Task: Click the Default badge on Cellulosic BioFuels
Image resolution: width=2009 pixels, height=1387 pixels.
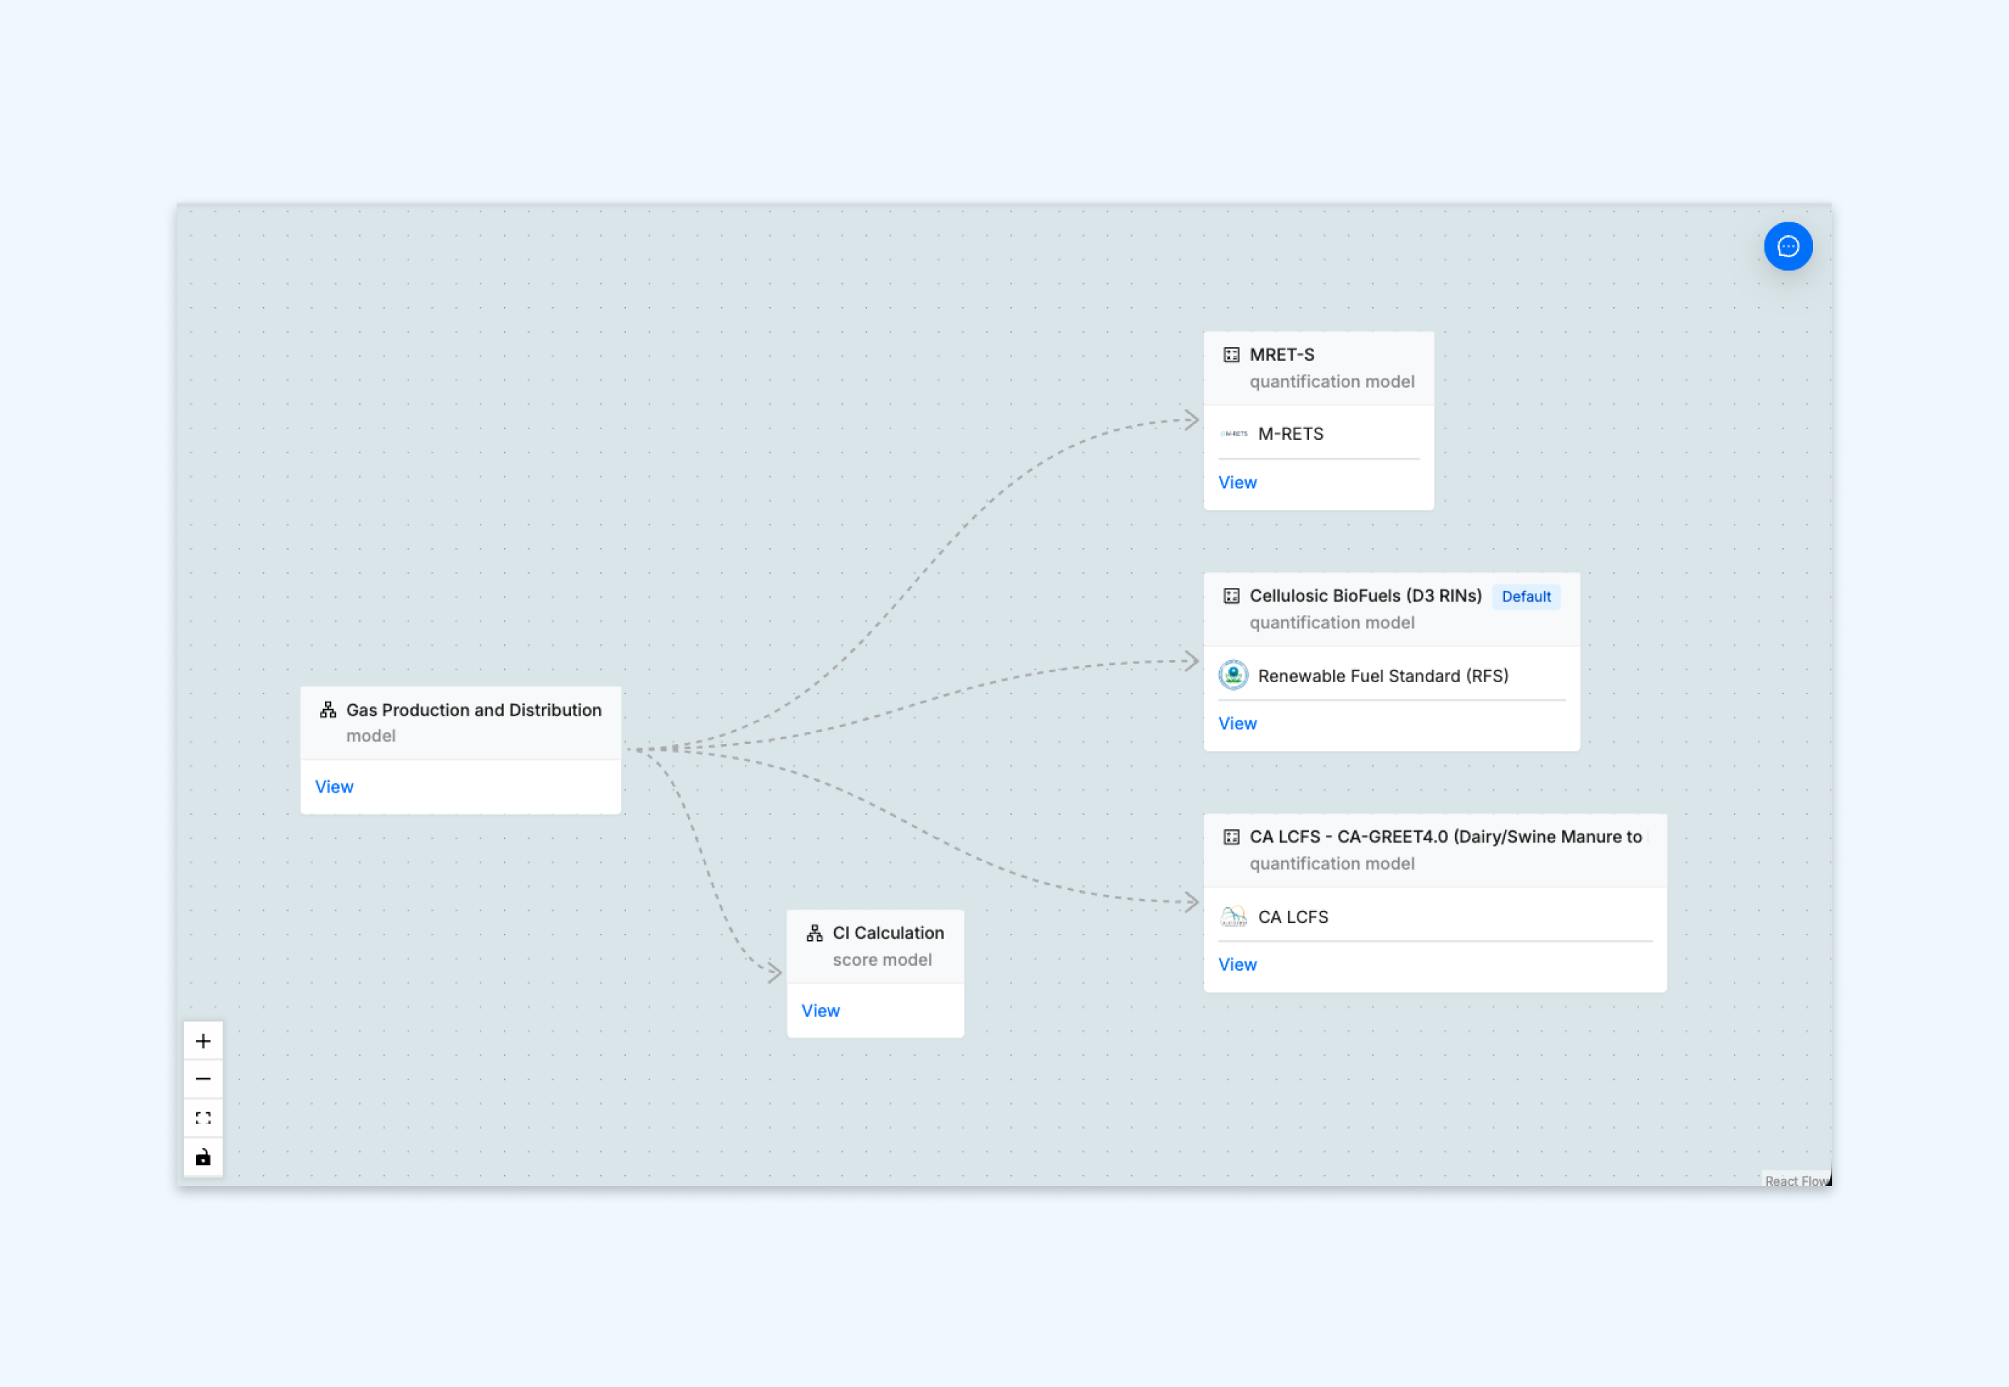Action: [x=1526, y=596]
